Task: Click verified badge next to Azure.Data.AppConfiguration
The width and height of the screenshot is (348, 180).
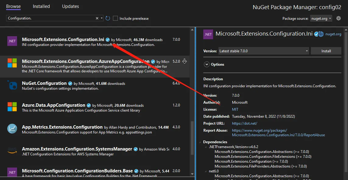Action: point(89,105)
